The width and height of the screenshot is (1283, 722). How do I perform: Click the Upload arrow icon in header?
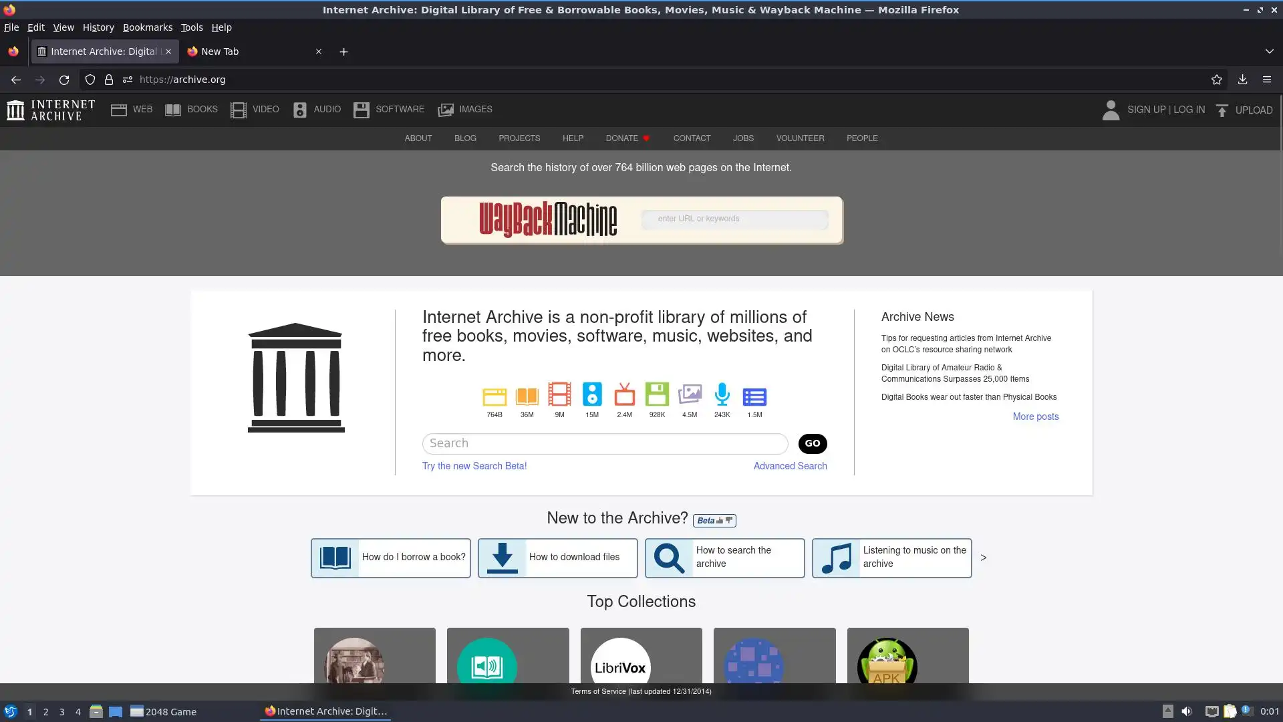[1222, 110]
